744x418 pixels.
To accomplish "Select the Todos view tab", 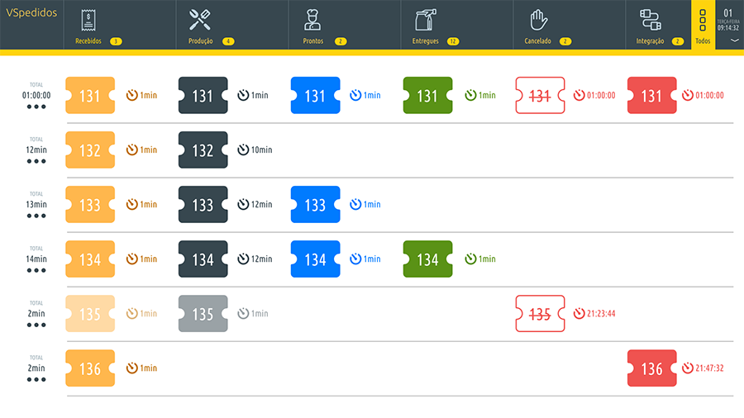I will (x=703, y=25).
